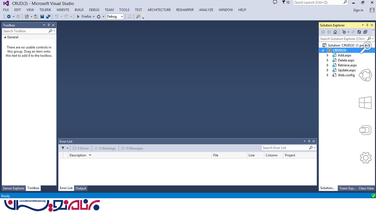Screen dimensions: 376x212
Task: Switch to the Output tab
Action: click(81, 188)
